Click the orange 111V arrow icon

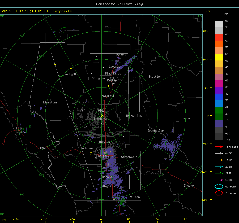click(x=219, y=160)
